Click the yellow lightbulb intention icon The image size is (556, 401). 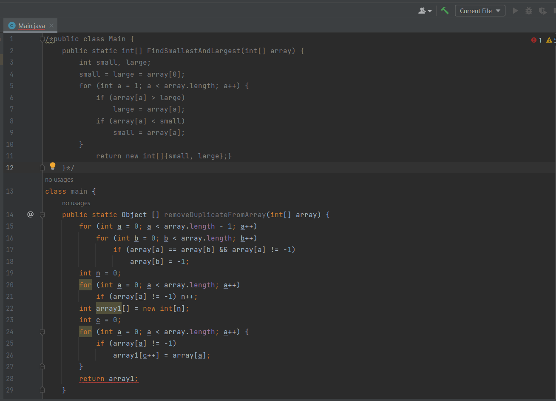tap(53, 166)
